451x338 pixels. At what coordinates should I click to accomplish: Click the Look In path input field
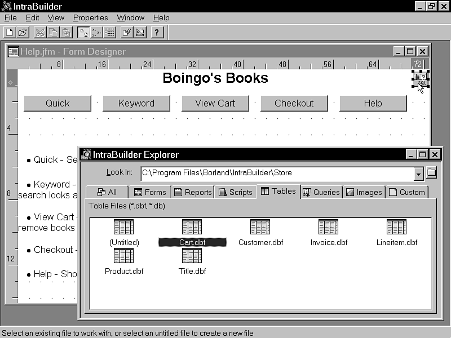pos(276,174)
